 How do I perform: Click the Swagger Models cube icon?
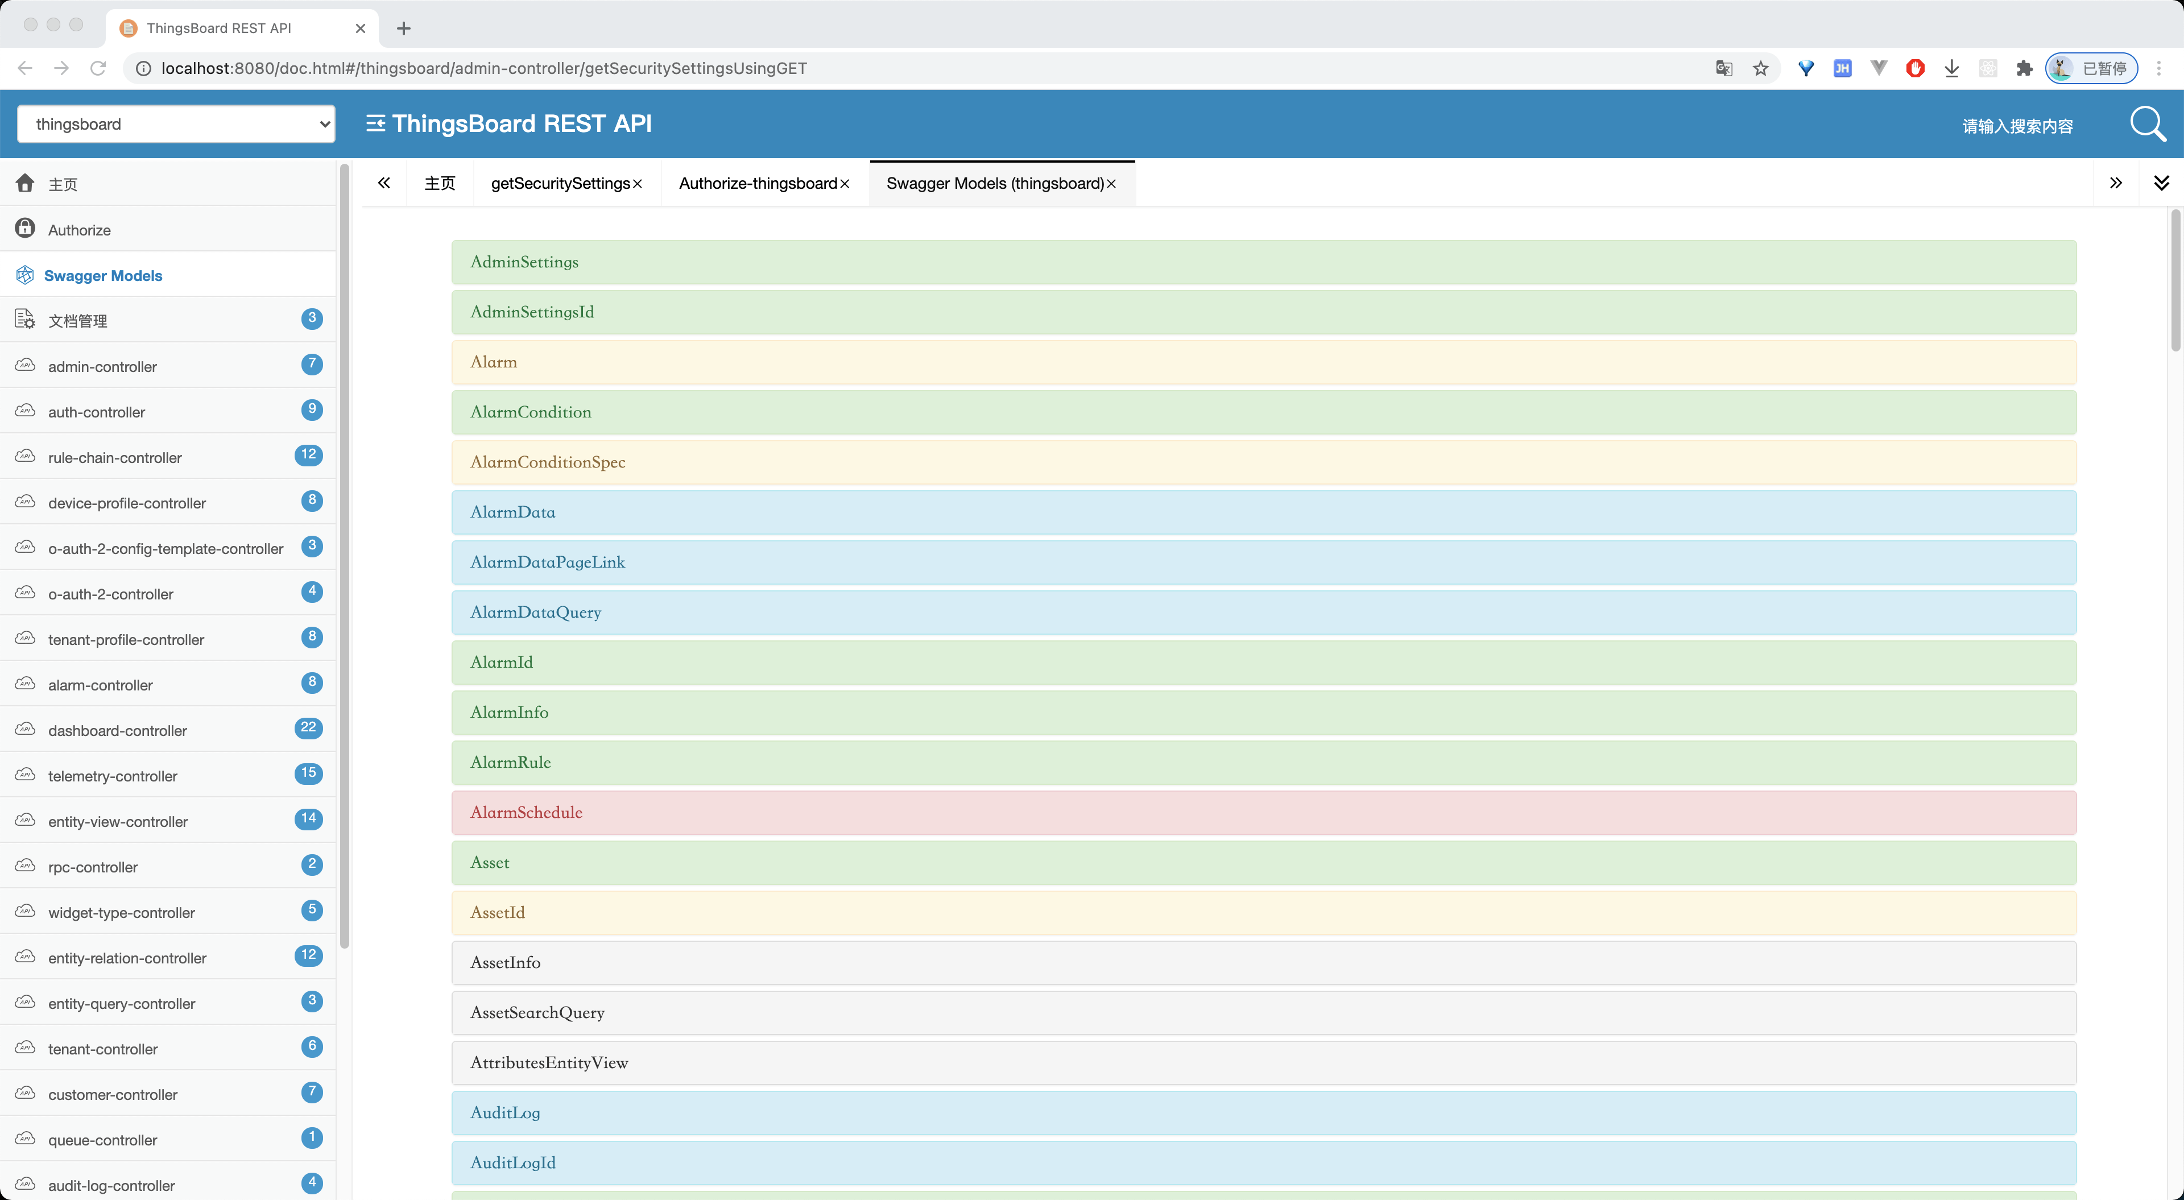coord(24,275)
